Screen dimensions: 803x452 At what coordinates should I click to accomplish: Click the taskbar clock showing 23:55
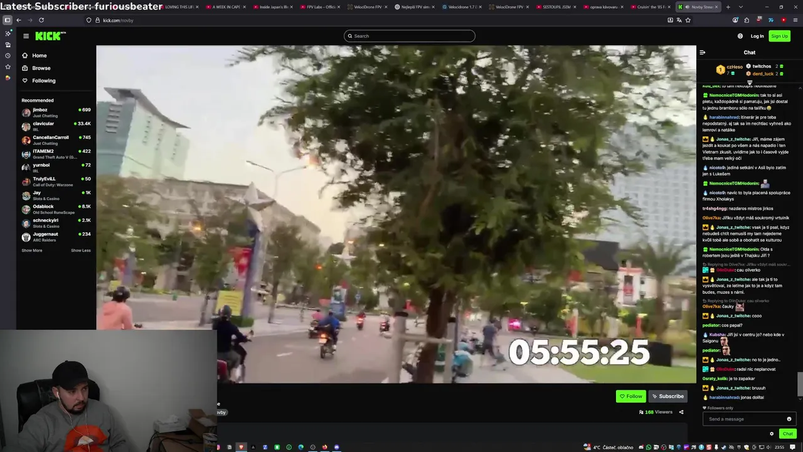coord(779,447)
